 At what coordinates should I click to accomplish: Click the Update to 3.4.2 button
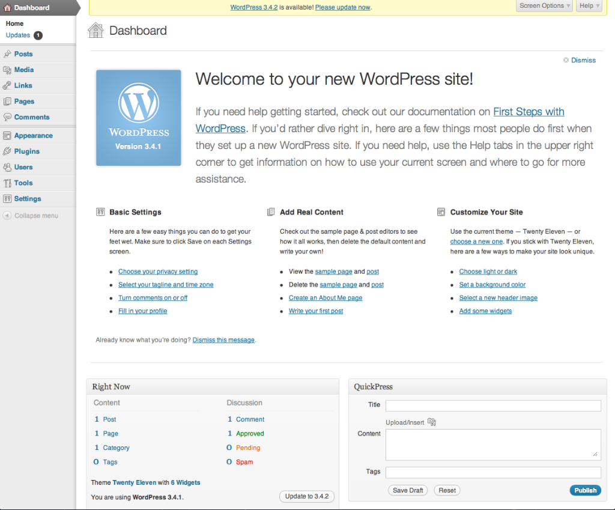[307, 496]
